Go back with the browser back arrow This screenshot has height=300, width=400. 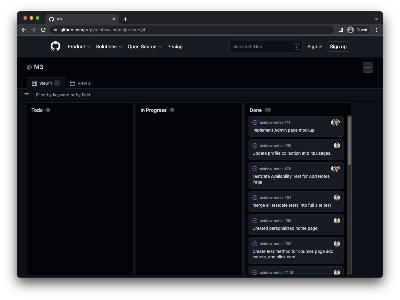pos(24,30)
